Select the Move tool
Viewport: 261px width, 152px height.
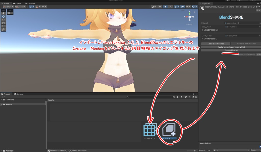point(3,17)
